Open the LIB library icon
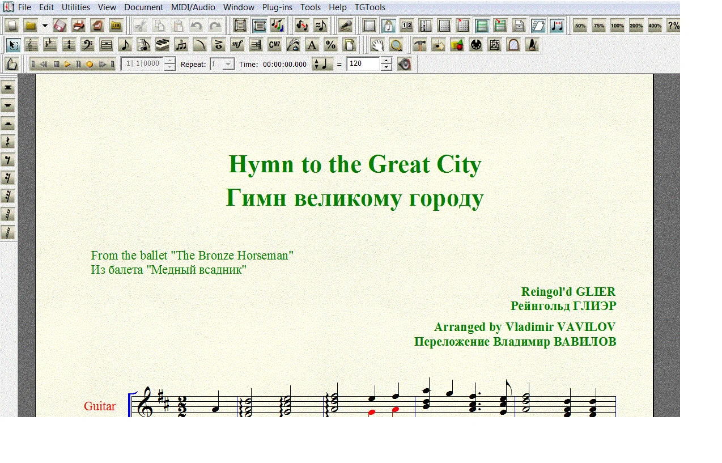The height and width of the screenshot is (463, 722). pos(116,26)
